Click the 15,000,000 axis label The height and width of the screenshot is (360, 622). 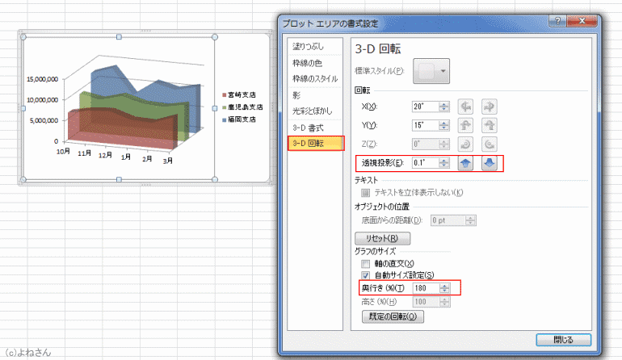(43, 79)
